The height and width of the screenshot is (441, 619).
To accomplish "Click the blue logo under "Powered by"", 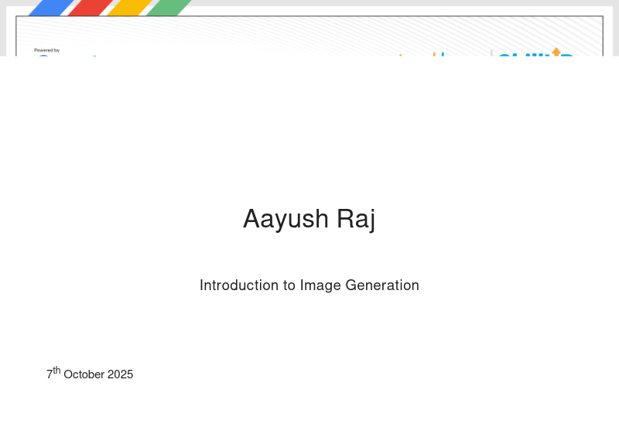I will [x=46, y=55].
